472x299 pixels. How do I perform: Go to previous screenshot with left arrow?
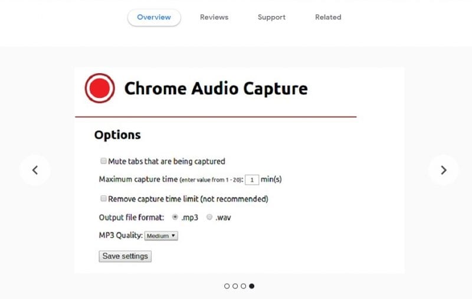[35, 170]
